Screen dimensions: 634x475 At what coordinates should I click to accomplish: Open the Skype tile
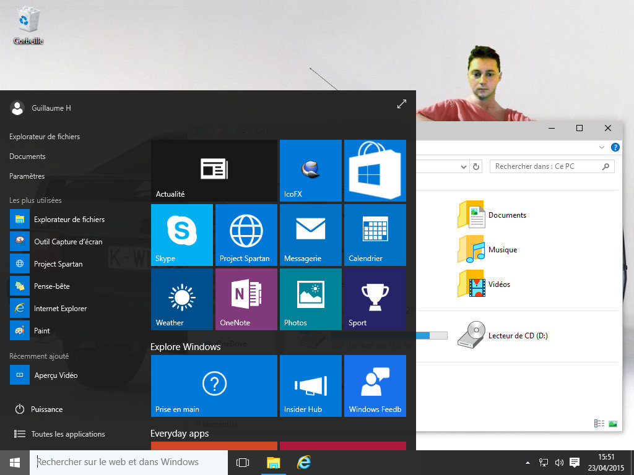(182, 234)
